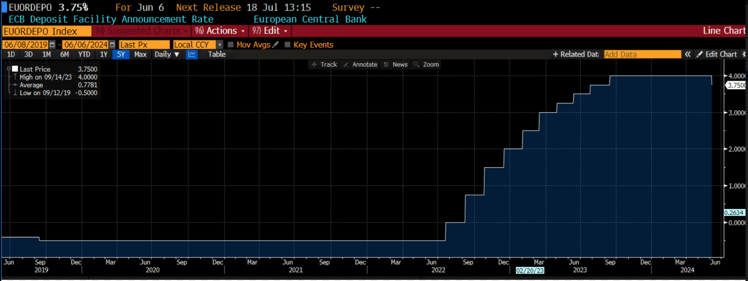Screen dimensions: 748x281
Task: Toggle the Last Price legend color box
Action: [x=15, y=69]
